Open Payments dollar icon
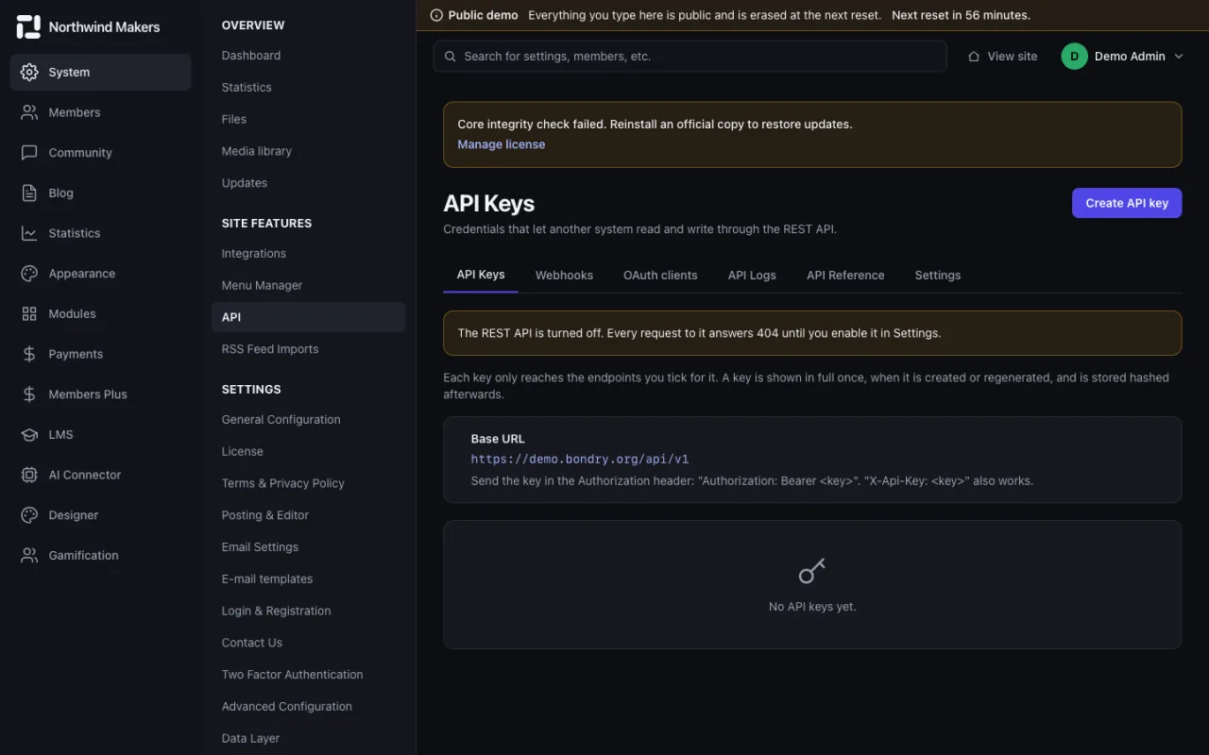This screenshot has height=755, width=1209. (x=29, y=354)
